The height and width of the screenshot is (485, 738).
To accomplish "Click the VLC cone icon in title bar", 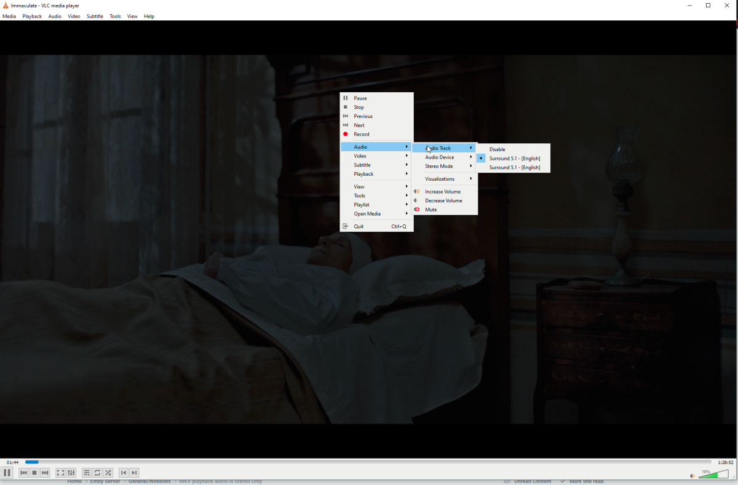I will tap(6, 5).
